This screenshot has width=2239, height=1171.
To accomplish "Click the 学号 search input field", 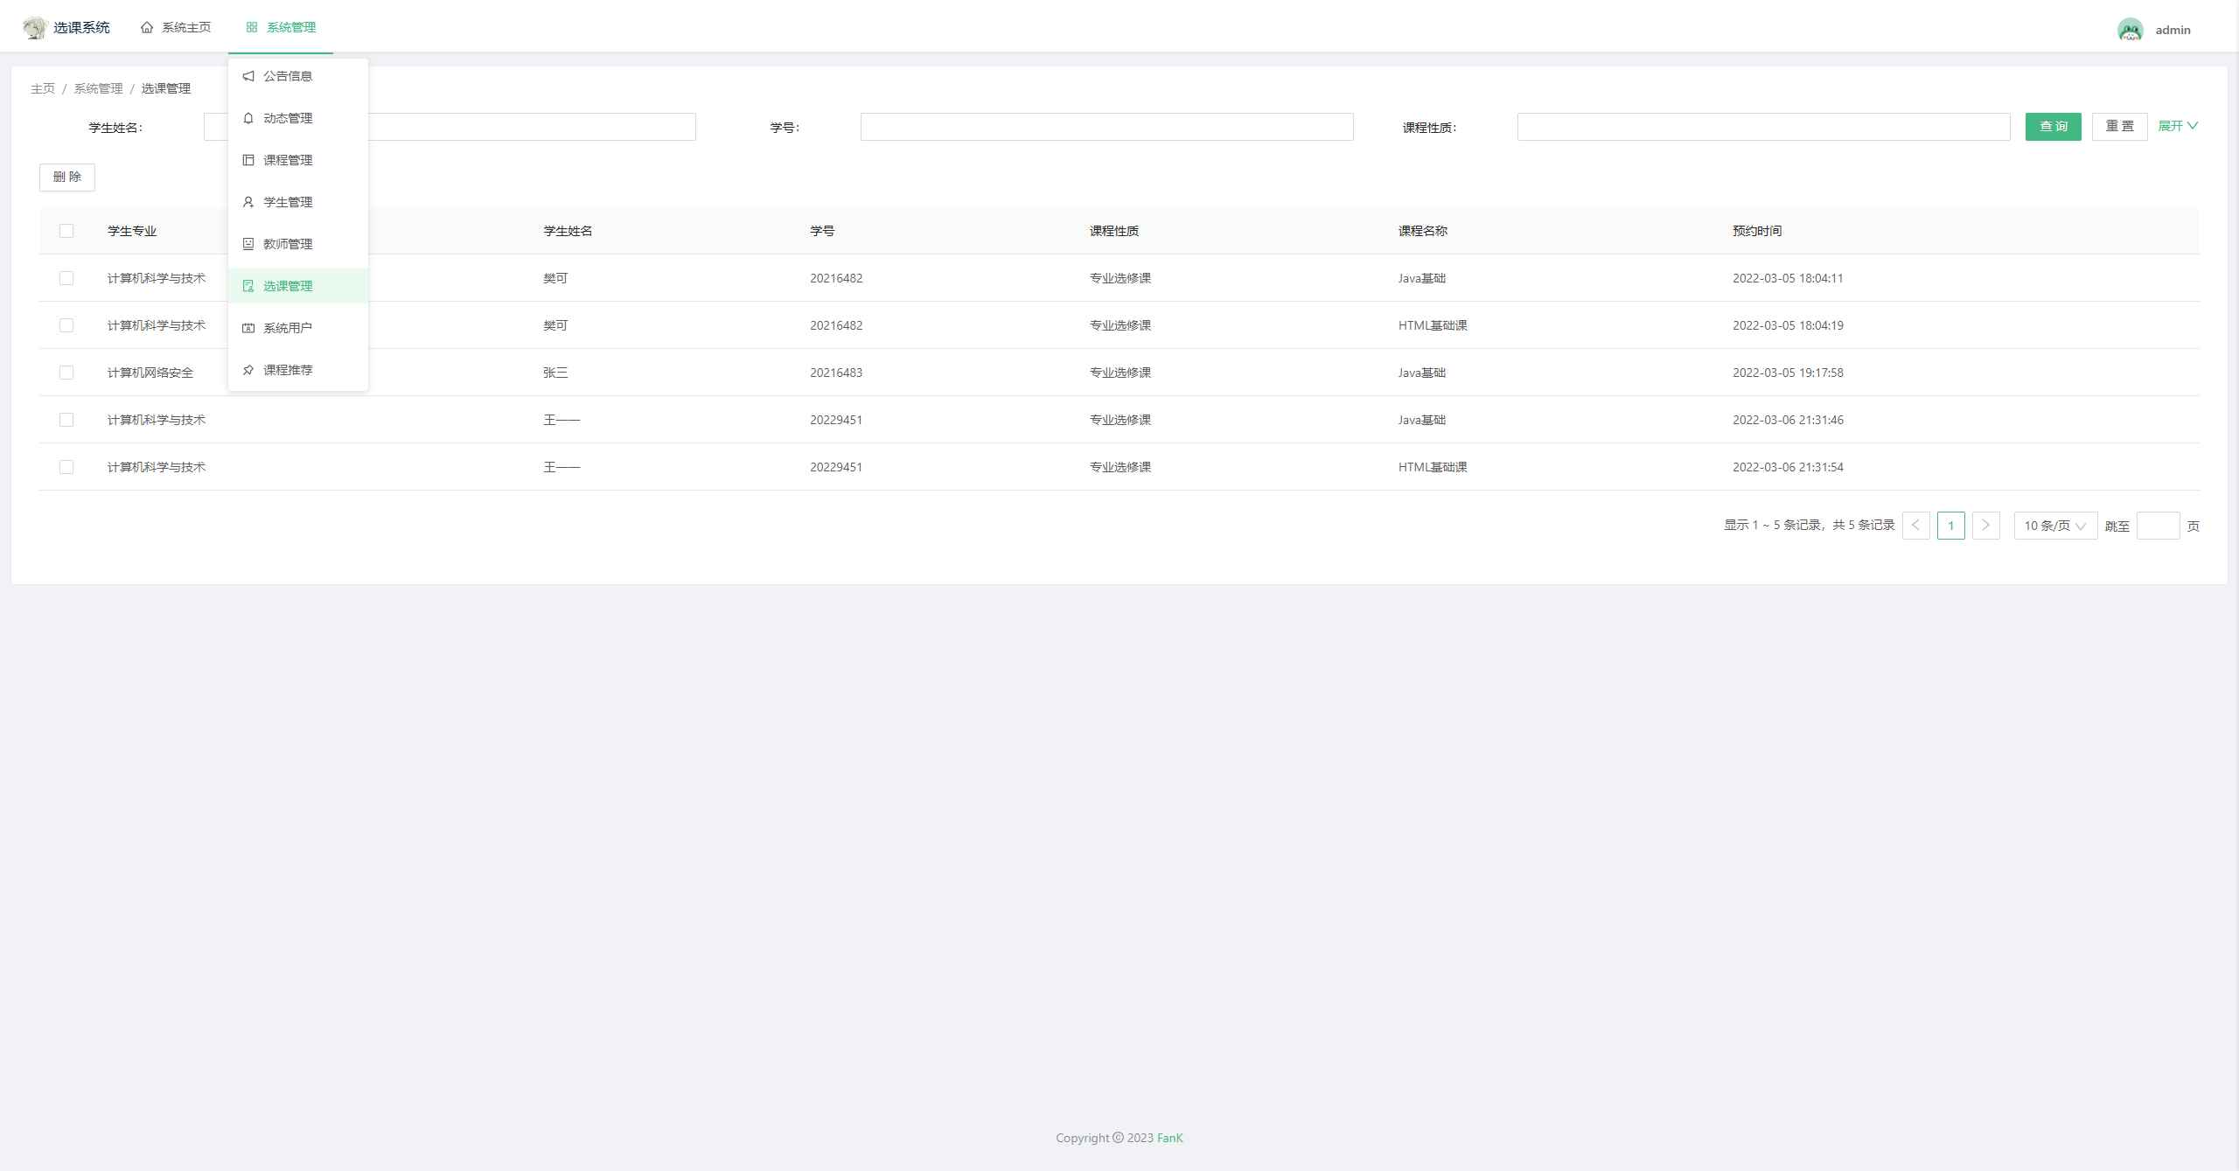I will click(x=1106, y=127).
